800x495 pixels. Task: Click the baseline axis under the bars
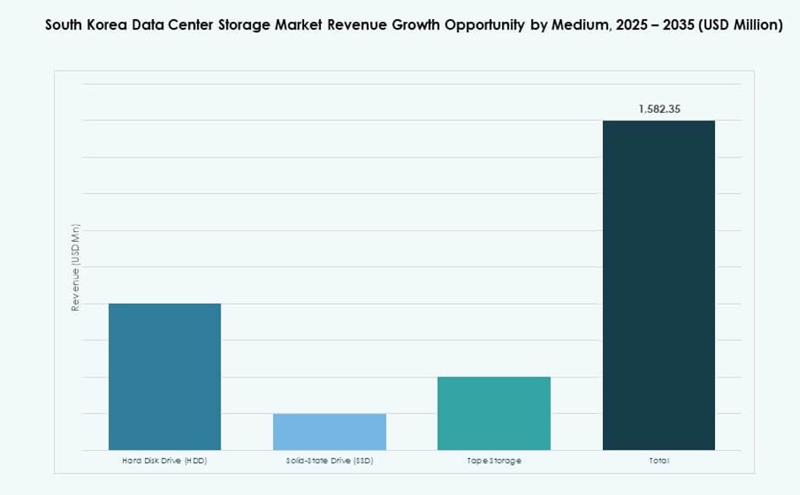(x=409, y=450)
